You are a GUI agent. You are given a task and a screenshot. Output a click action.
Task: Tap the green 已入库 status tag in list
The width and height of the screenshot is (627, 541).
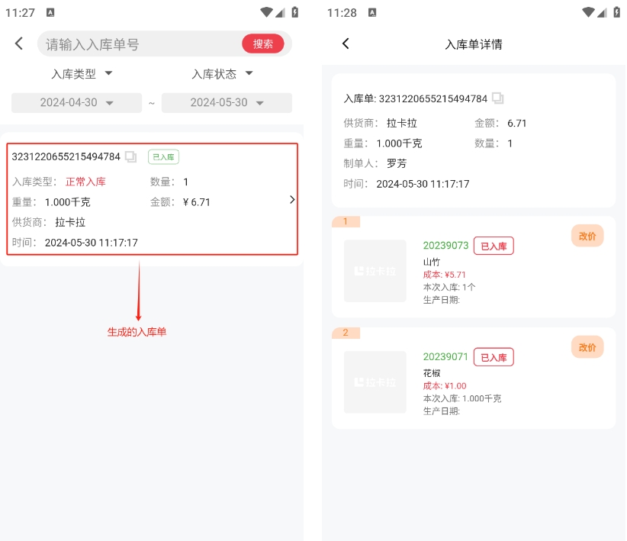[x=163, y=157]
